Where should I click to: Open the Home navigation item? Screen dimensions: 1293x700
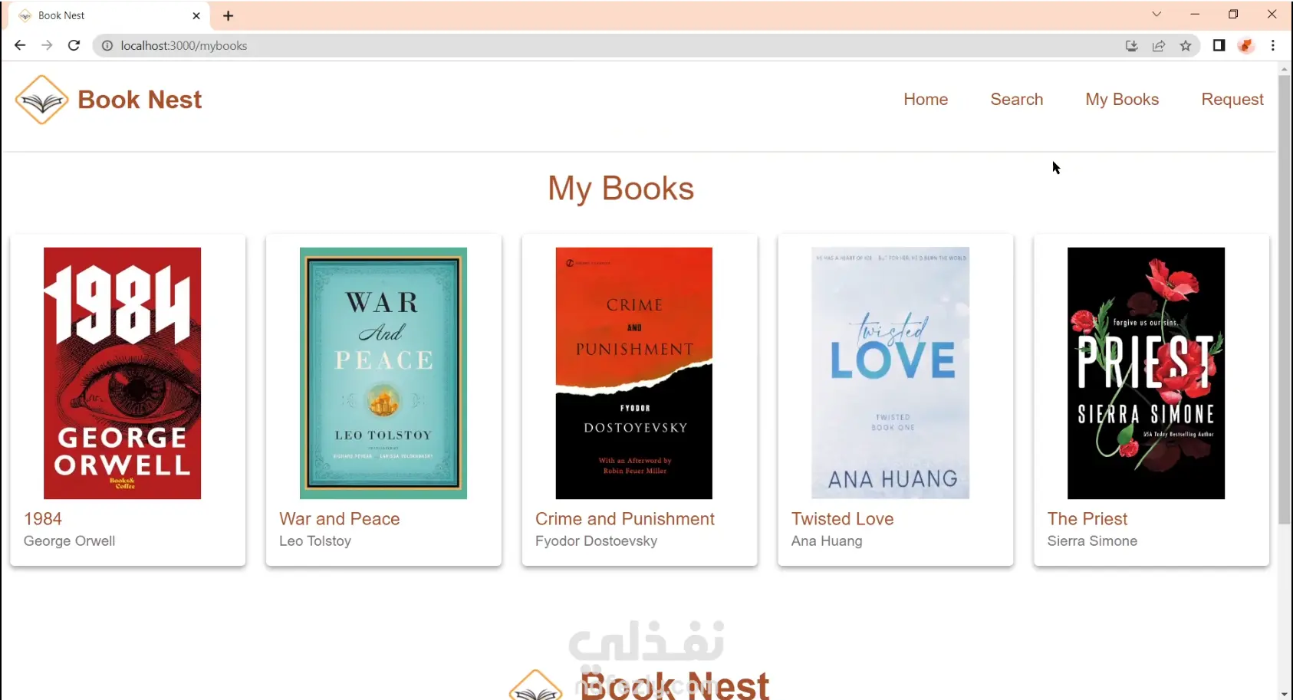pos(925,99)
